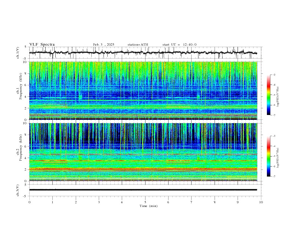294x227 pixels.
Task: Click time axis tick label "10" at the right end
Action: tap(261, 202)
